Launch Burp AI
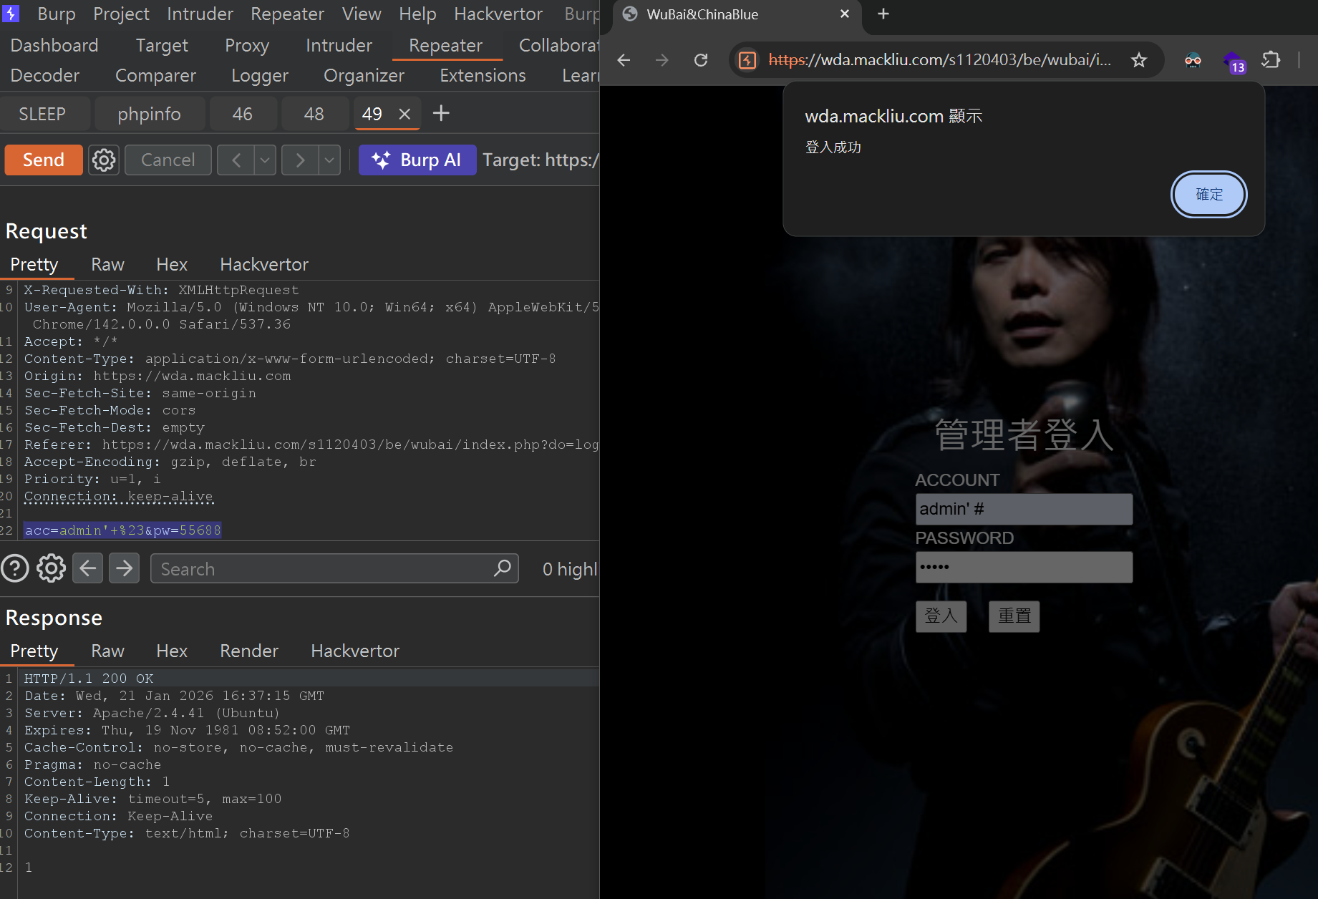The width and height of the screenshot is (1318, 899). 417,160
